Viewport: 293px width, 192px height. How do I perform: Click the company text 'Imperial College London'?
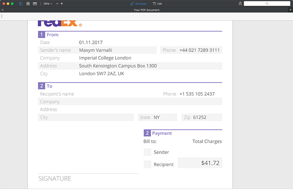click(x=105, y=58)
